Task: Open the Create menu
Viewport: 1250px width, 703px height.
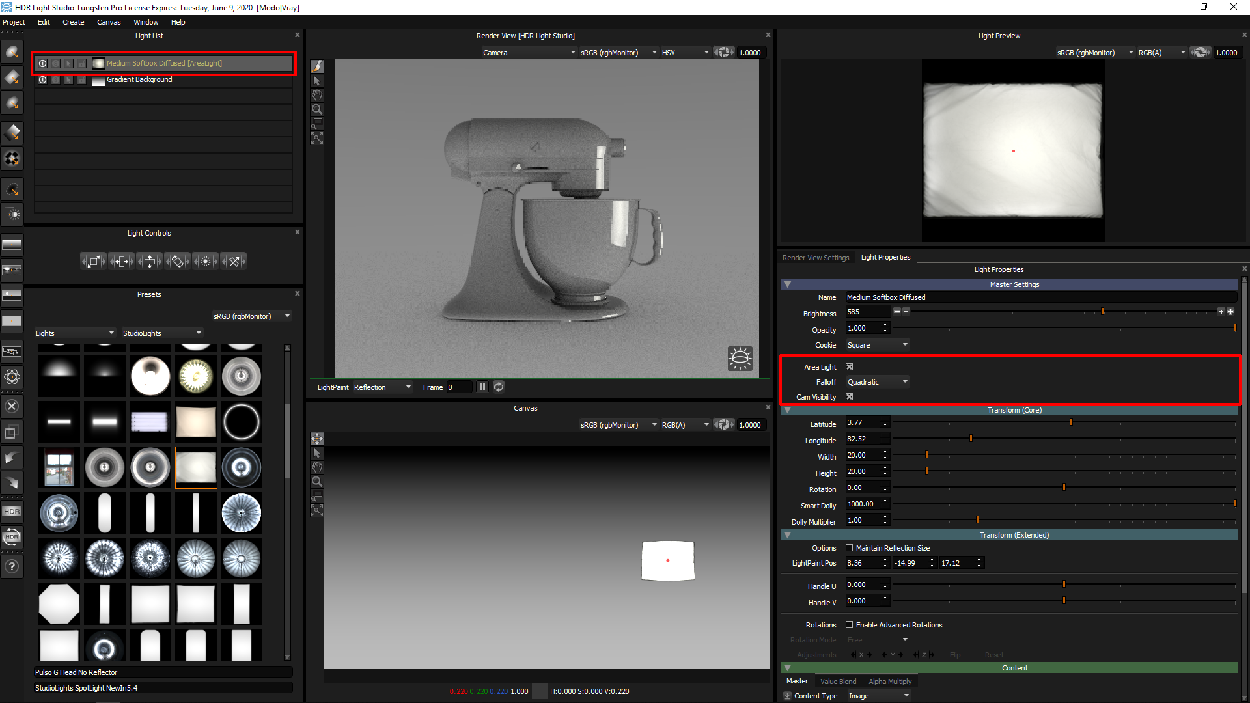Action: (73, 22)
